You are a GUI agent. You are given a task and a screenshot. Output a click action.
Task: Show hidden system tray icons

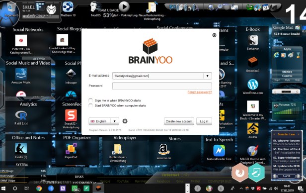(241, 189)
